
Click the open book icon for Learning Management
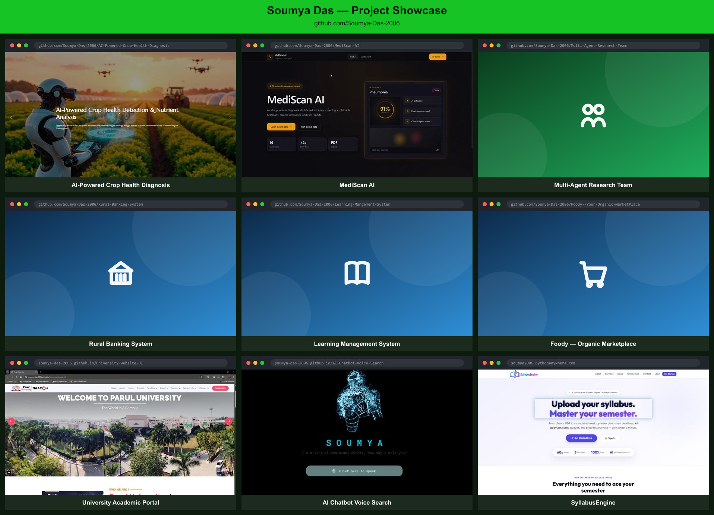[x=357, y=273]
